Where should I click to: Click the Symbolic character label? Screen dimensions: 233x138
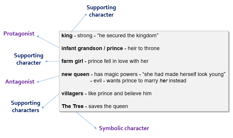click(x=124, y=128)
